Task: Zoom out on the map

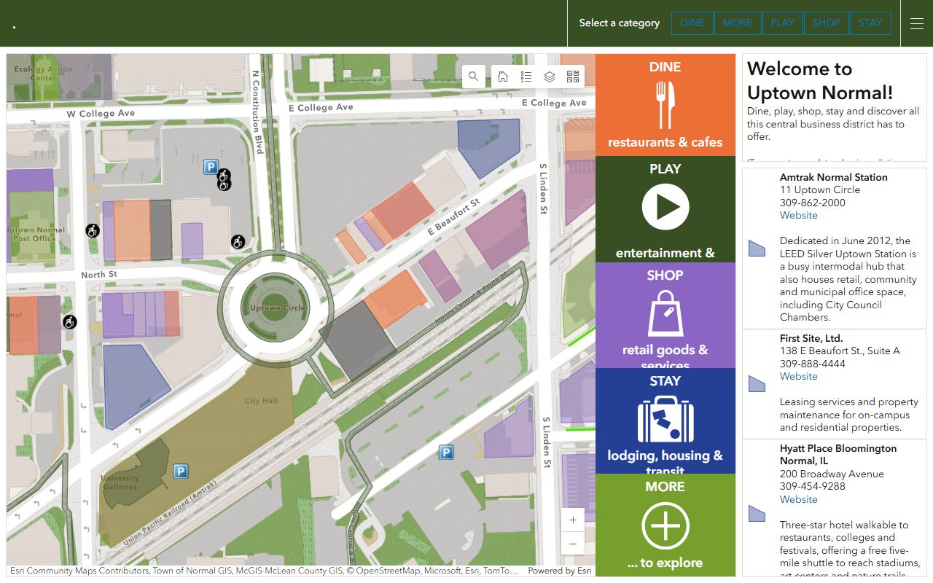Action: [573, 544]
